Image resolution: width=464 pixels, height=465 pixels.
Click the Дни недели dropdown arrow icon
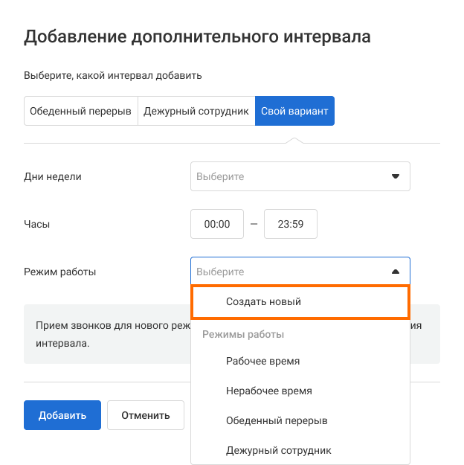click(396, 177)
